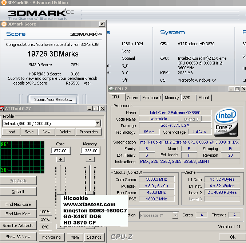Close the 3DMark Score dialog
Viewport: 246px width, 243px height.
(102, 24)
